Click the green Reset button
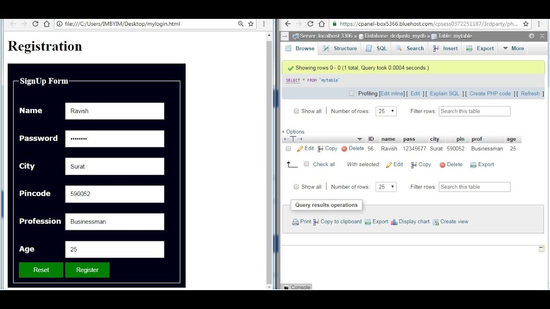This screenshot has width=550, height=309. click(x=41, y=270)
